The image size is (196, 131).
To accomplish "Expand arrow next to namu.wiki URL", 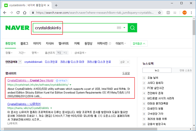I will 51,108.
